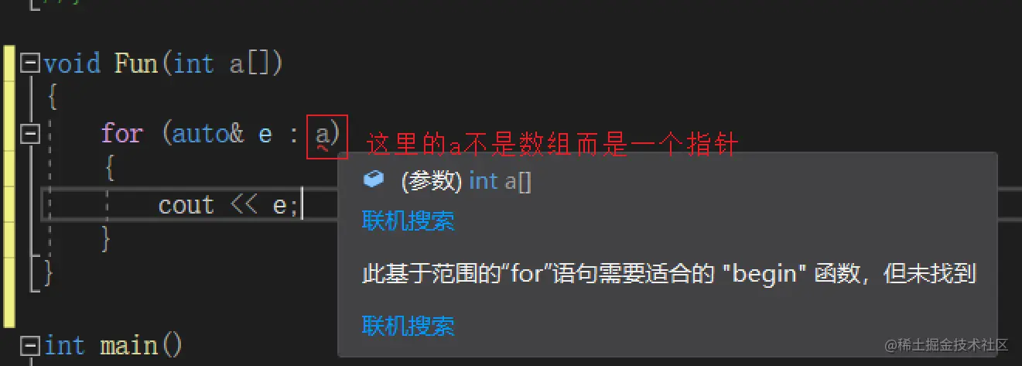The image size is (1022, 366).
Task: Click the 'void' return type keyword
Action: click(x=72, y=63)
